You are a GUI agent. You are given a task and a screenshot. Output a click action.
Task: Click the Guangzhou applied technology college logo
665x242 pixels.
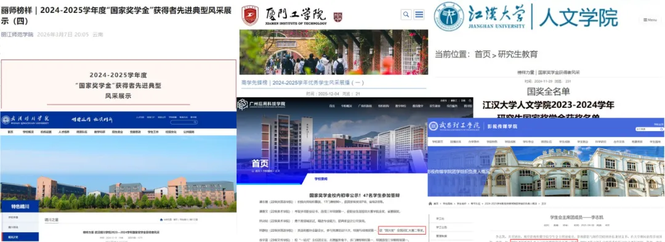coord(261,104)
